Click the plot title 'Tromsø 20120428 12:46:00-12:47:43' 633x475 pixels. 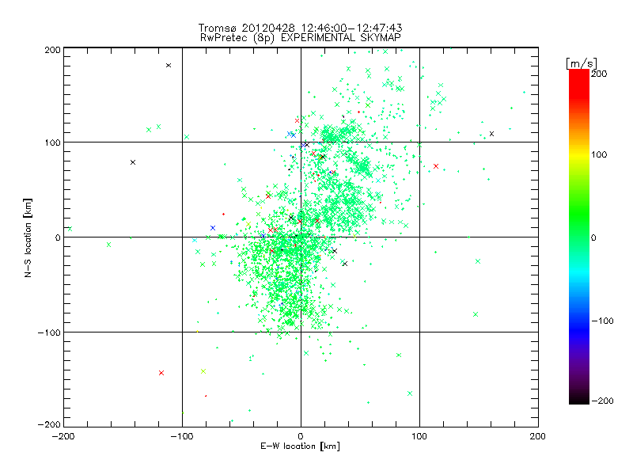pos(300,28)
